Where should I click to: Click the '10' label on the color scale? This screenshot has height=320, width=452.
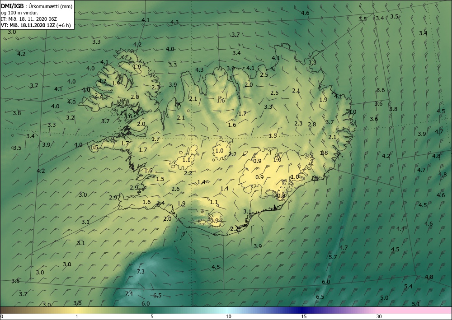point(229,316)
